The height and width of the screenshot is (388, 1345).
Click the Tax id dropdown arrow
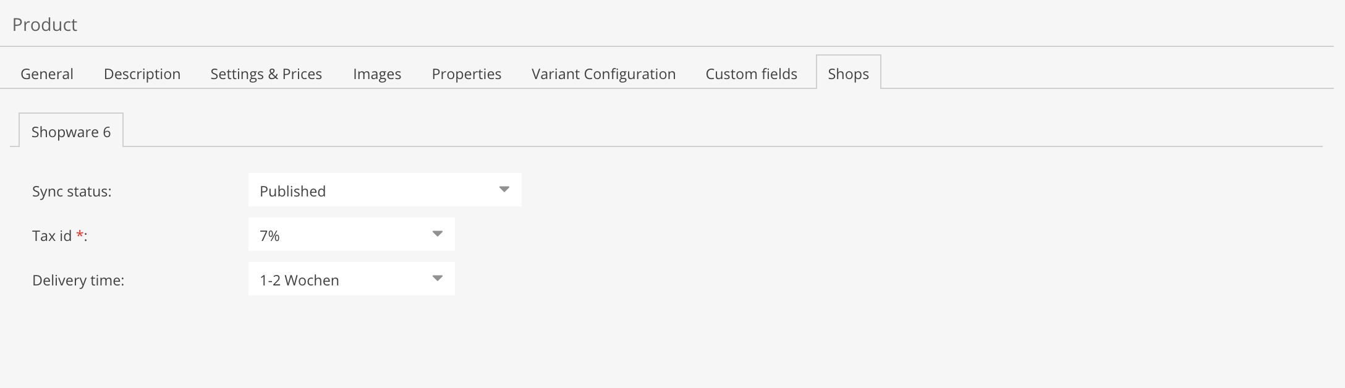tap(438, 234)
